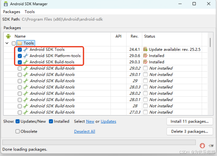The width and height of the screenshot is (217, 156).
Task: Click Not installed status icon for rev 28.0.3
Action: 145,87
